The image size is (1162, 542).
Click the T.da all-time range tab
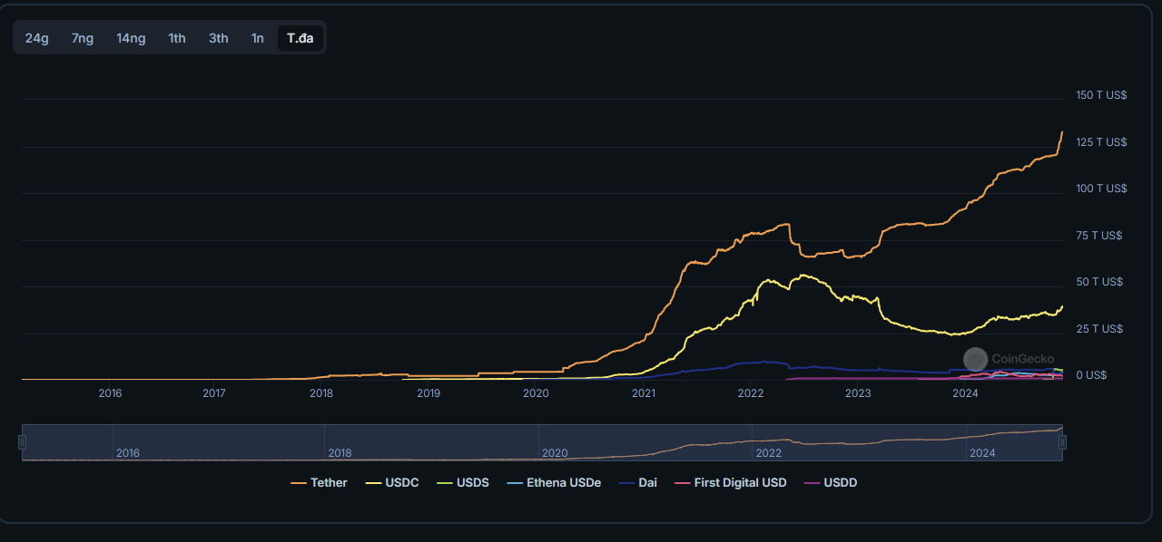(x=300, y=38)
